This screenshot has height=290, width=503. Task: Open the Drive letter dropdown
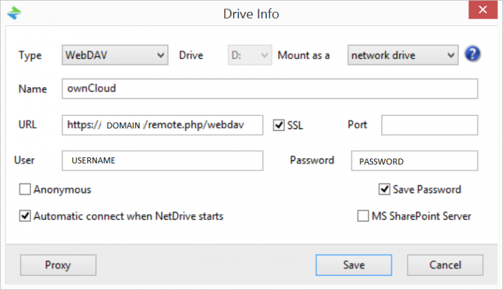coord(250,56)
